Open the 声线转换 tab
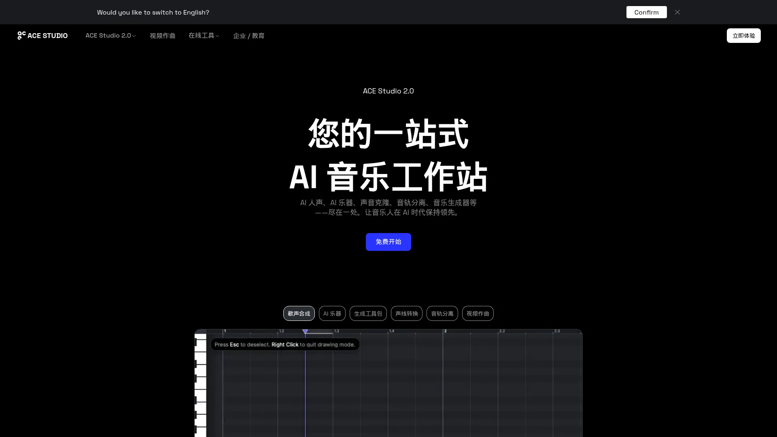Screen dimensions: 777x437 [406, 314]
